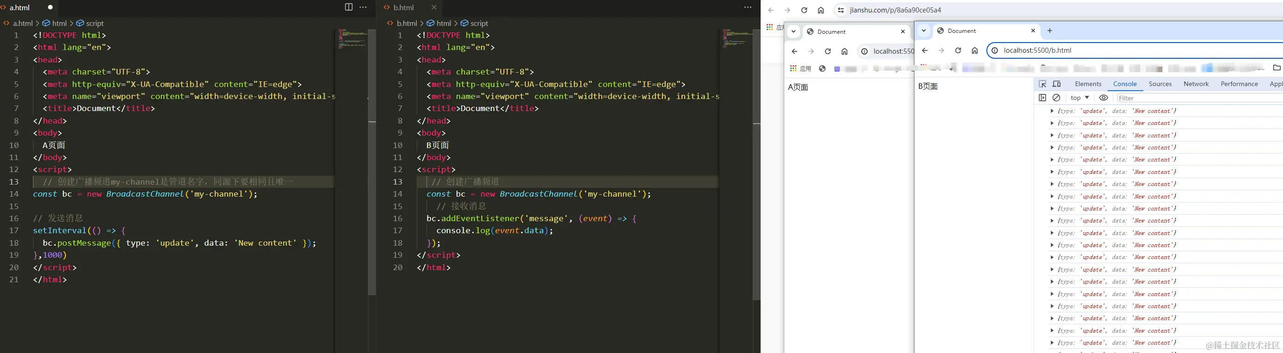Click the split editor icon in a.html pane

349,7
